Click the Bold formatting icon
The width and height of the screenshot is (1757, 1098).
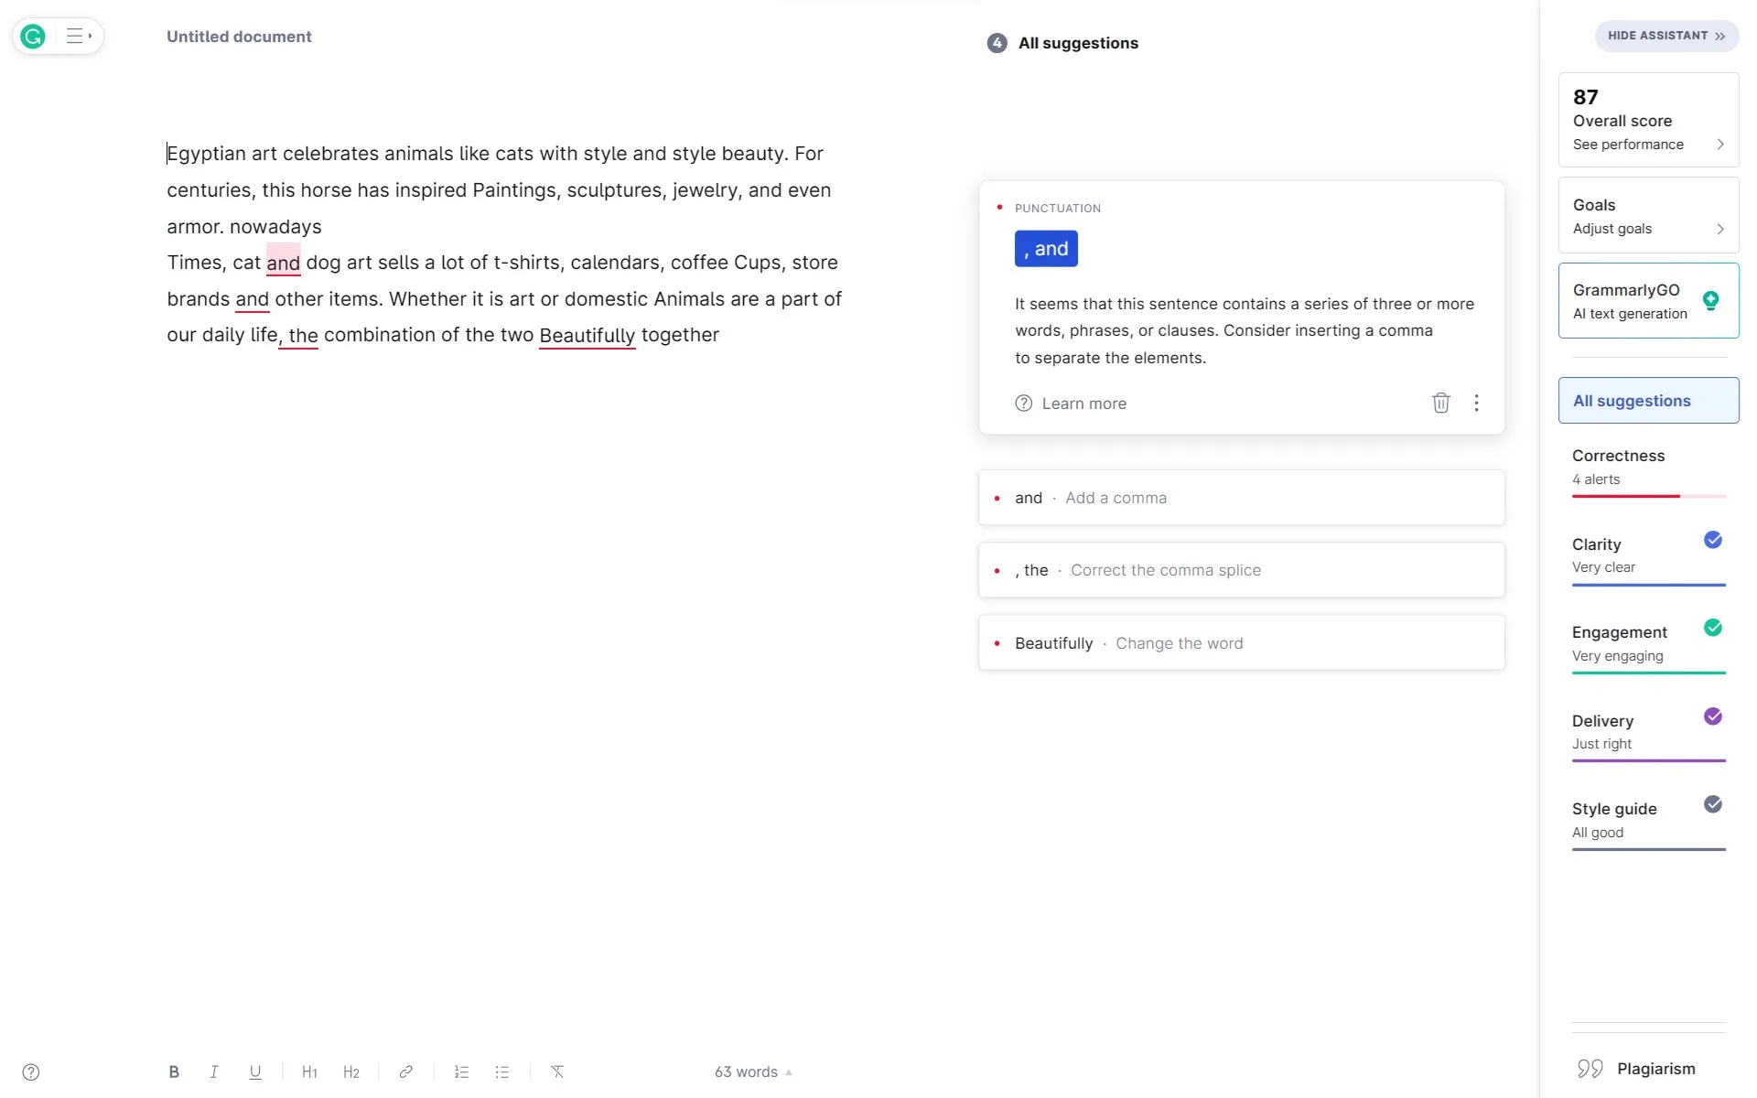173,1072
